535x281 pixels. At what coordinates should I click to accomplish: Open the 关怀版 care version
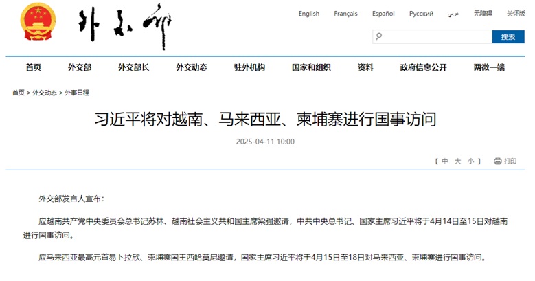516,14
